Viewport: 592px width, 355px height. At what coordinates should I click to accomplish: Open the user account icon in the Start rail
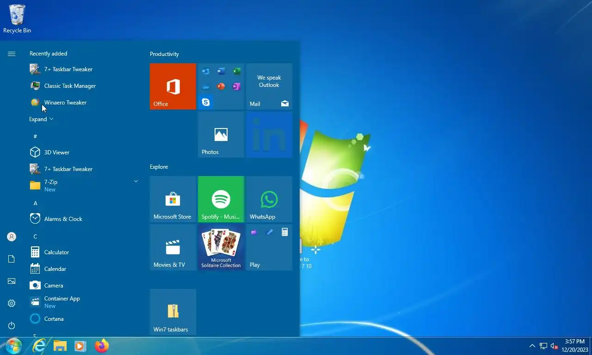(12, 237)
